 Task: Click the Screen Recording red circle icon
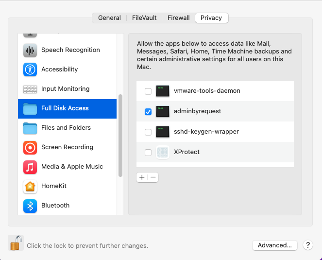pyautogui.click(x=30, y=147)
